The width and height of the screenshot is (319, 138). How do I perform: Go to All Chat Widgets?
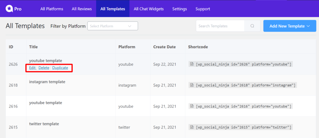point(149,9)
